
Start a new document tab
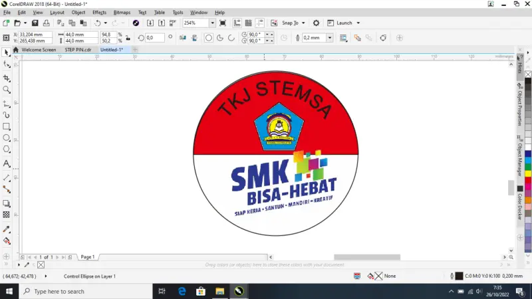click(135, 50)
